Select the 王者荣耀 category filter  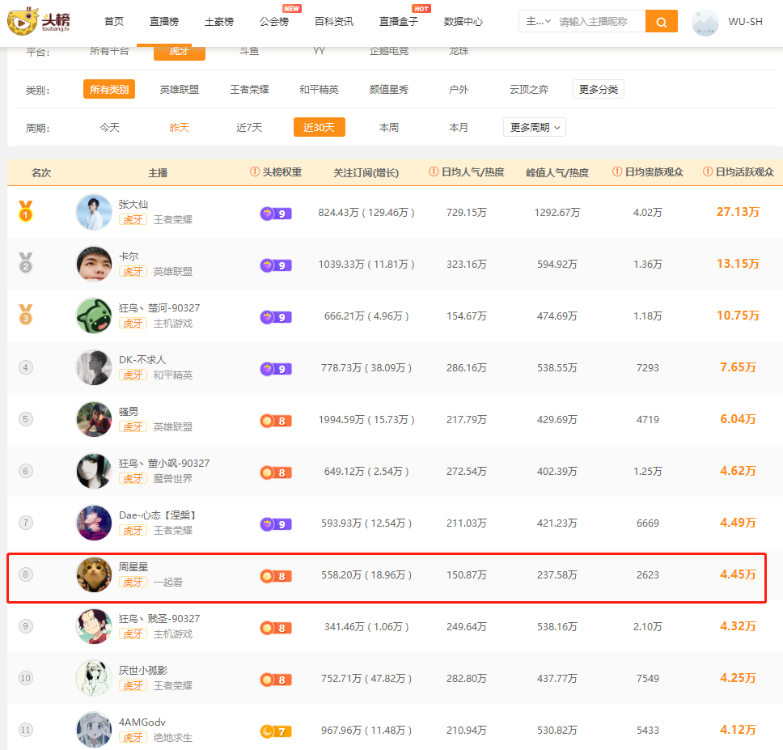249,89
